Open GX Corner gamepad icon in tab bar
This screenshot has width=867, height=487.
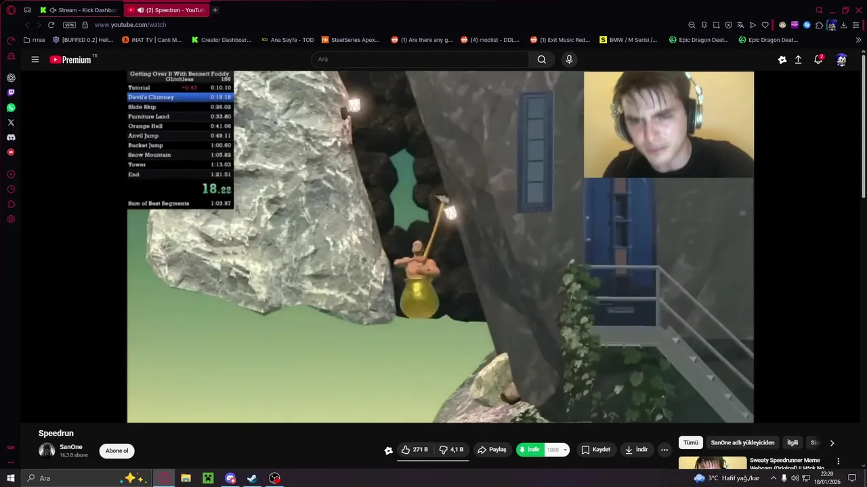point(27,10)
